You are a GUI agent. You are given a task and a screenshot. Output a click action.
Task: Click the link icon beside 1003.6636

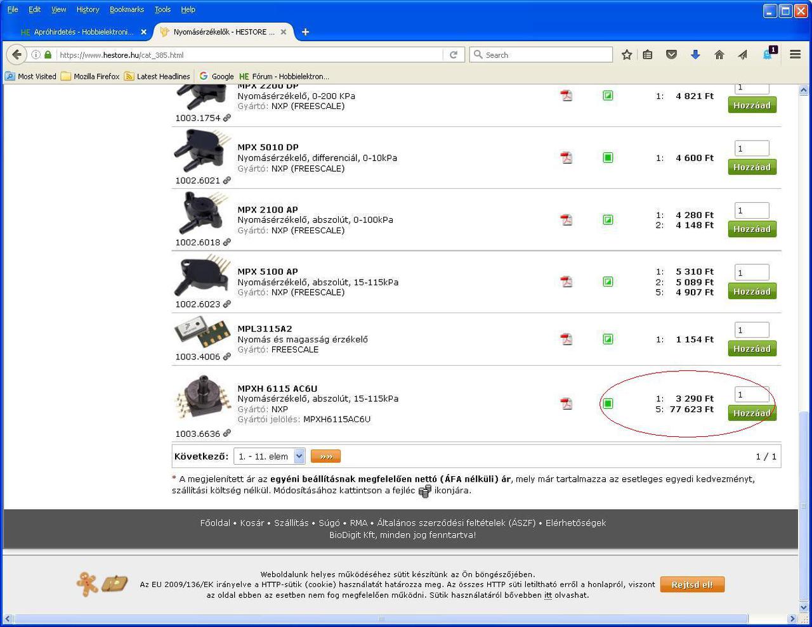point(227,434)
